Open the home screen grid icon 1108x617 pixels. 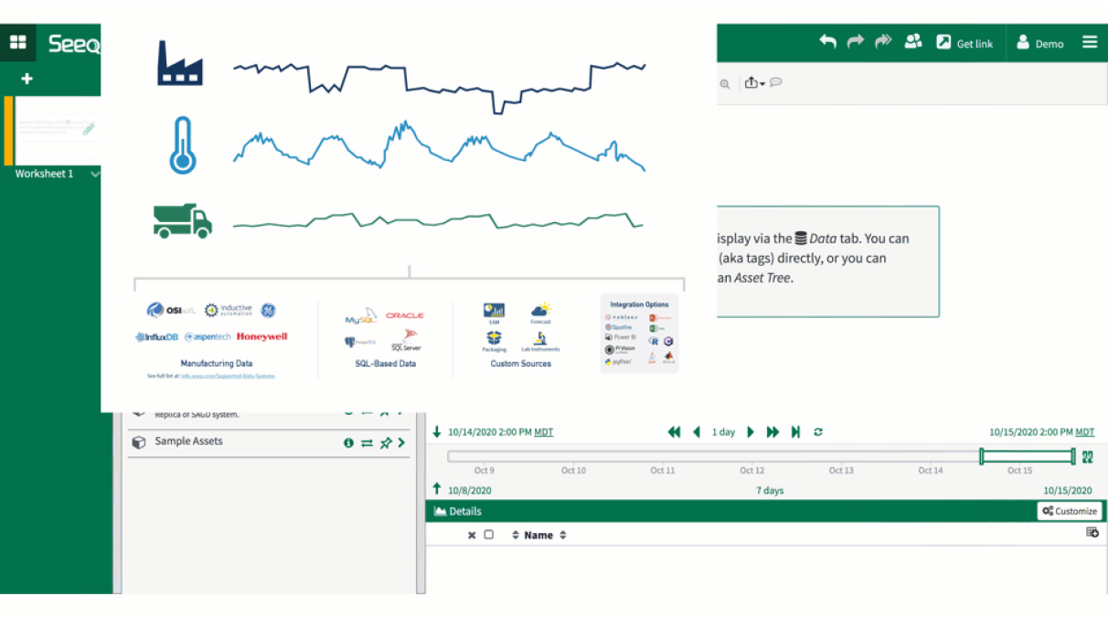click(x=17, y=43)
